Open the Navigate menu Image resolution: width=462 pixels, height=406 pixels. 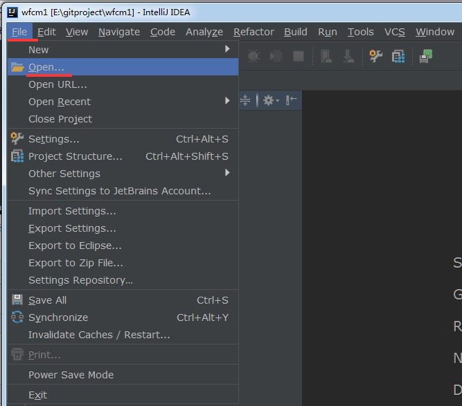click(x=119, y=32)
